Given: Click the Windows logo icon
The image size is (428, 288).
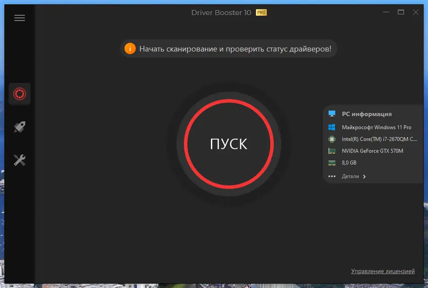Looking at the screenshot, I should [x=331, y=127].
